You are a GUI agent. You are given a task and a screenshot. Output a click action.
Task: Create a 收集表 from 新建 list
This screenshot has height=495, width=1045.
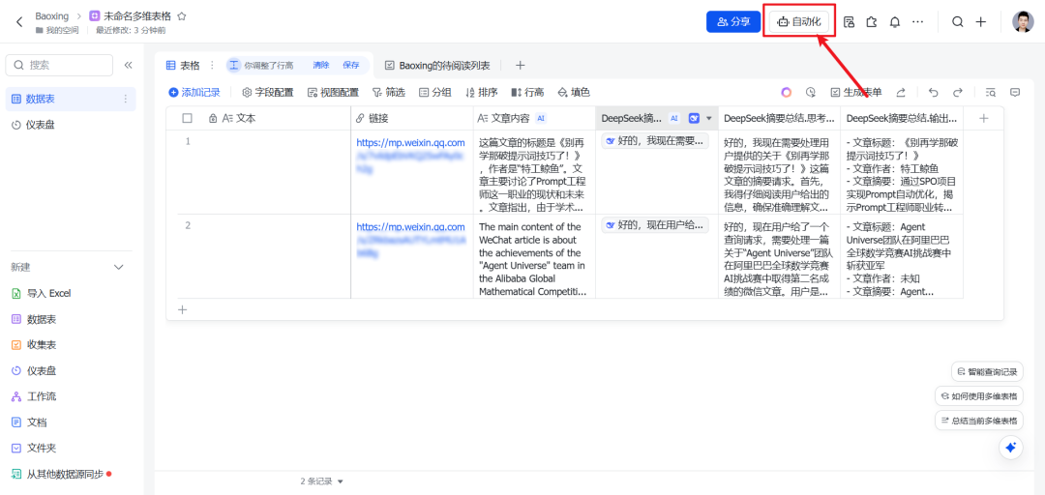pos(34,345)
